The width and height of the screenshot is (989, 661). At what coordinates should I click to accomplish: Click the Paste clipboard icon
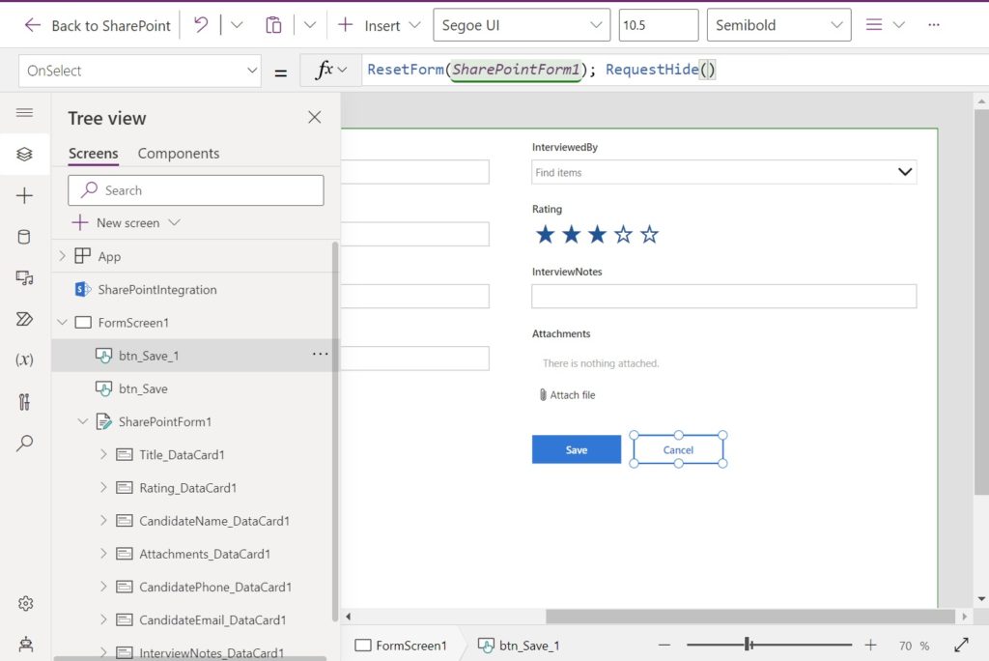[273, 25]
